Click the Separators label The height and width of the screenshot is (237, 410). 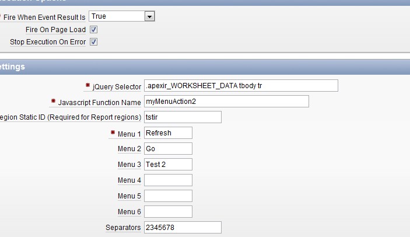click(x=123, y=228)
